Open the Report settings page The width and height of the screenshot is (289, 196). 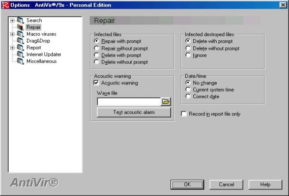pyautogui.click(x=34, y=47)
